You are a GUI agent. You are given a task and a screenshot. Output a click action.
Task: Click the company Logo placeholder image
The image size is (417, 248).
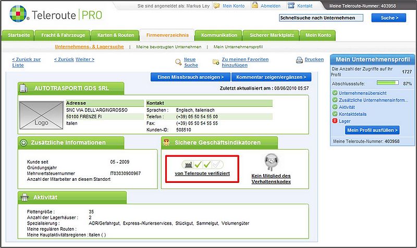pyautogui.click(x=41, y=115)
